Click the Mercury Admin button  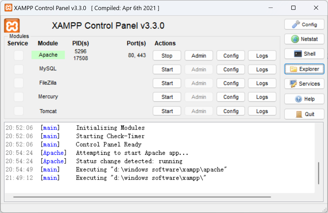pyautogui.click(x=199, y=97)
